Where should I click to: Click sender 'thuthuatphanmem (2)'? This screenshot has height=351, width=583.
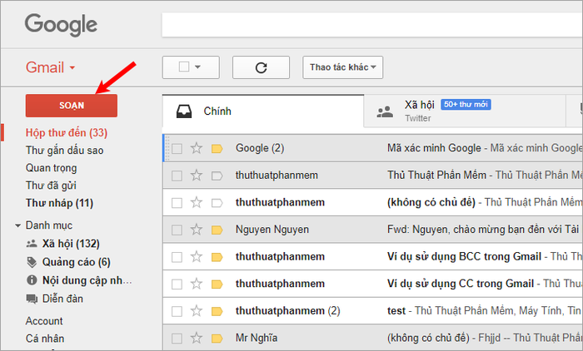click(x=288, y=311)
